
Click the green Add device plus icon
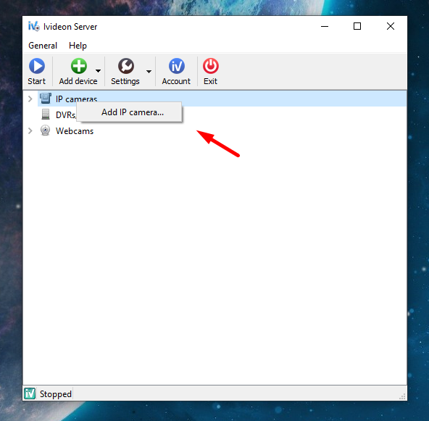click(79, 66)
